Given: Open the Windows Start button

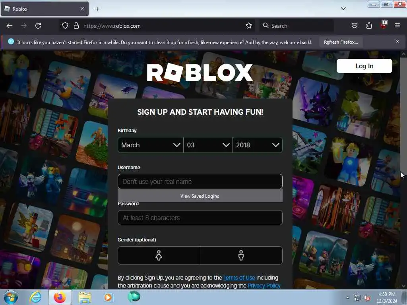Looking at the screenshot, I should point(10,297).
